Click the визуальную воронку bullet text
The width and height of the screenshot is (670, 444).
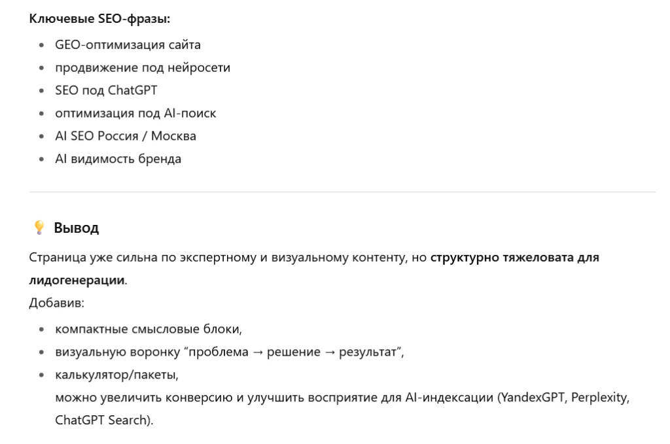coord(230,352)
